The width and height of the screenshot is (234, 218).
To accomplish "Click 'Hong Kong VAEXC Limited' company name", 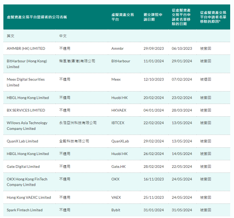I will tap(29, 198).
